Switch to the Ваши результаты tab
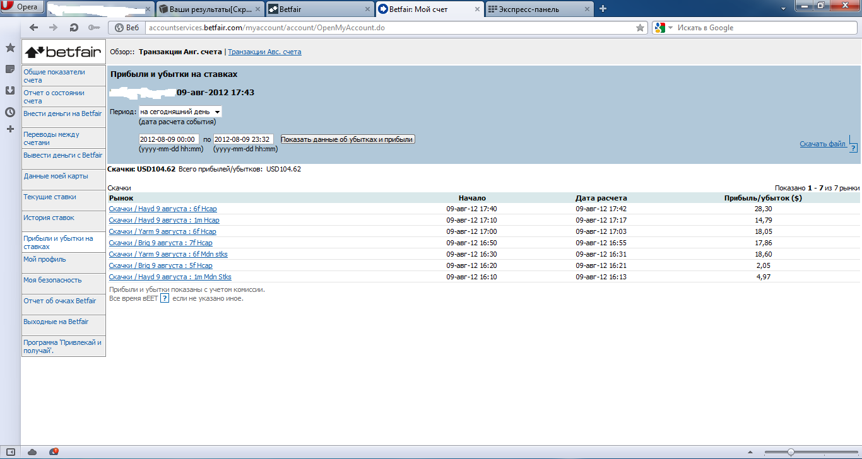 point(209,9)
